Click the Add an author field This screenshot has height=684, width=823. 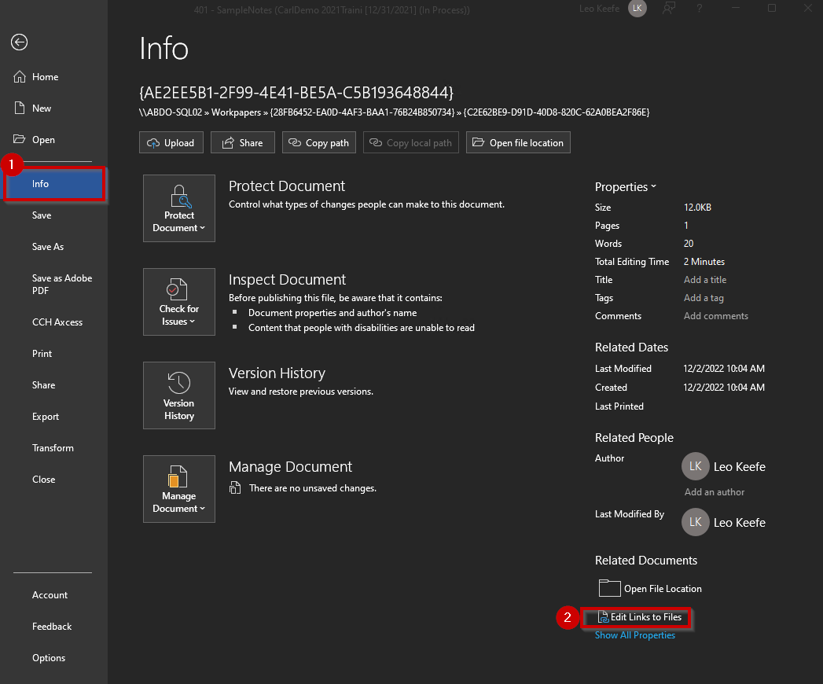pos(715,492)
